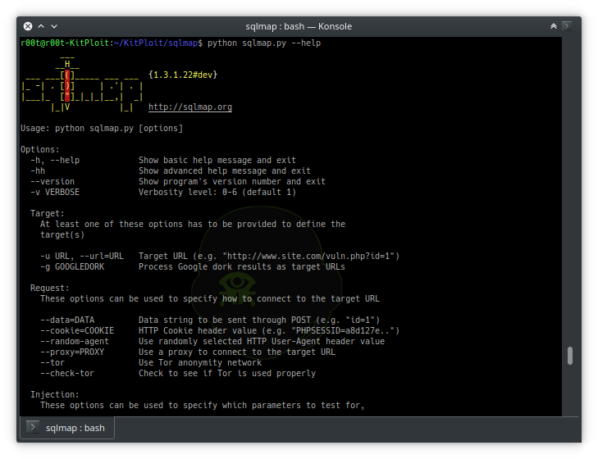Screen dimensions: 598x459
Task: Click the '--proxy=PROXY' option
Action: point(72,352)
